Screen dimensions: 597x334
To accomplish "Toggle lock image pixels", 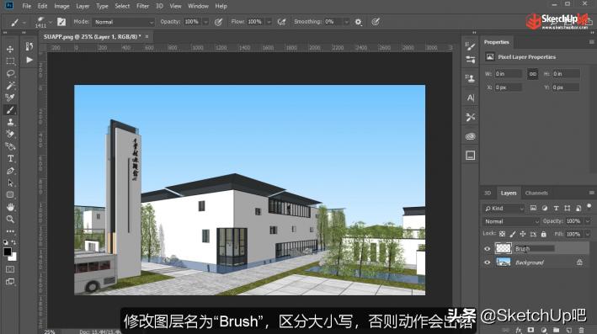I will (x=513, y=234).
